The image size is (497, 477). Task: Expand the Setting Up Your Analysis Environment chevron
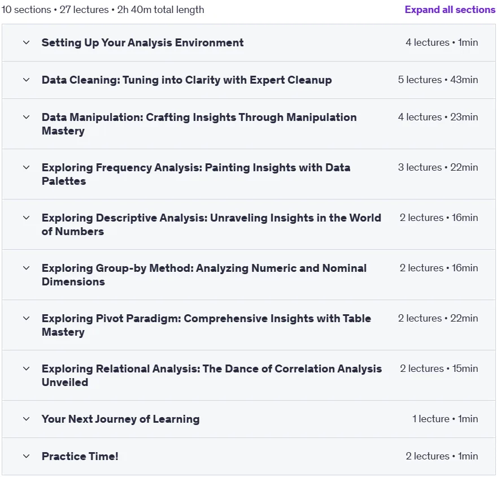point(27,42)
